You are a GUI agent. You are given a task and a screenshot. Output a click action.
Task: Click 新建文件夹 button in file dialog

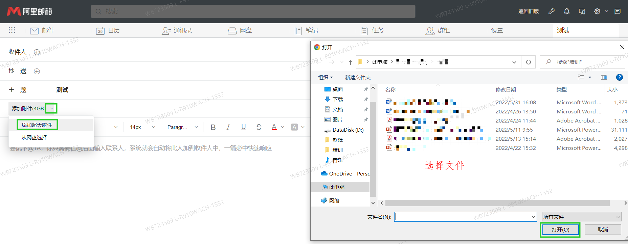[x=358, y=78]
